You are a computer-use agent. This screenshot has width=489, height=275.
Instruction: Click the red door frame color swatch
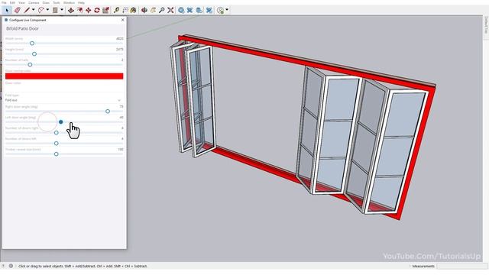(64, 76)
